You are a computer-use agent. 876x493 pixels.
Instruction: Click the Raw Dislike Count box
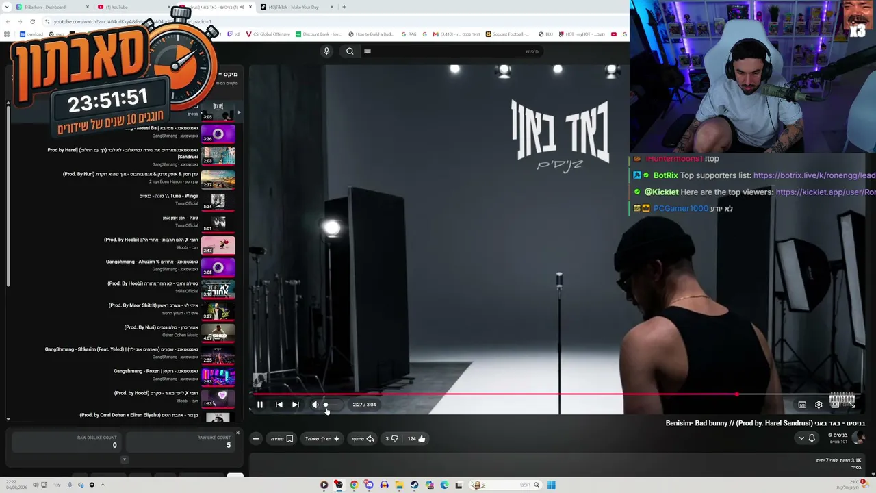pyautogui.click(x=66, y=442)
